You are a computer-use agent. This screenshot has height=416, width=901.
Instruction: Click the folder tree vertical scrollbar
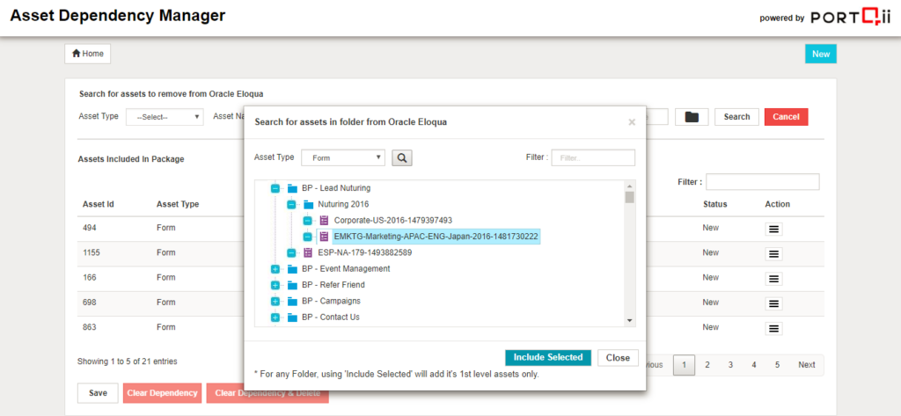[x=629, y=253]
